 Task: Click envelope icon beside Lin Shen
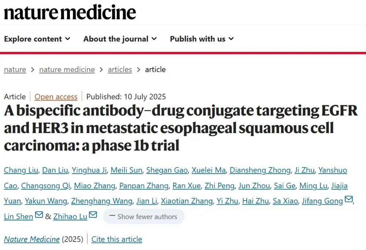coord(39,216)
